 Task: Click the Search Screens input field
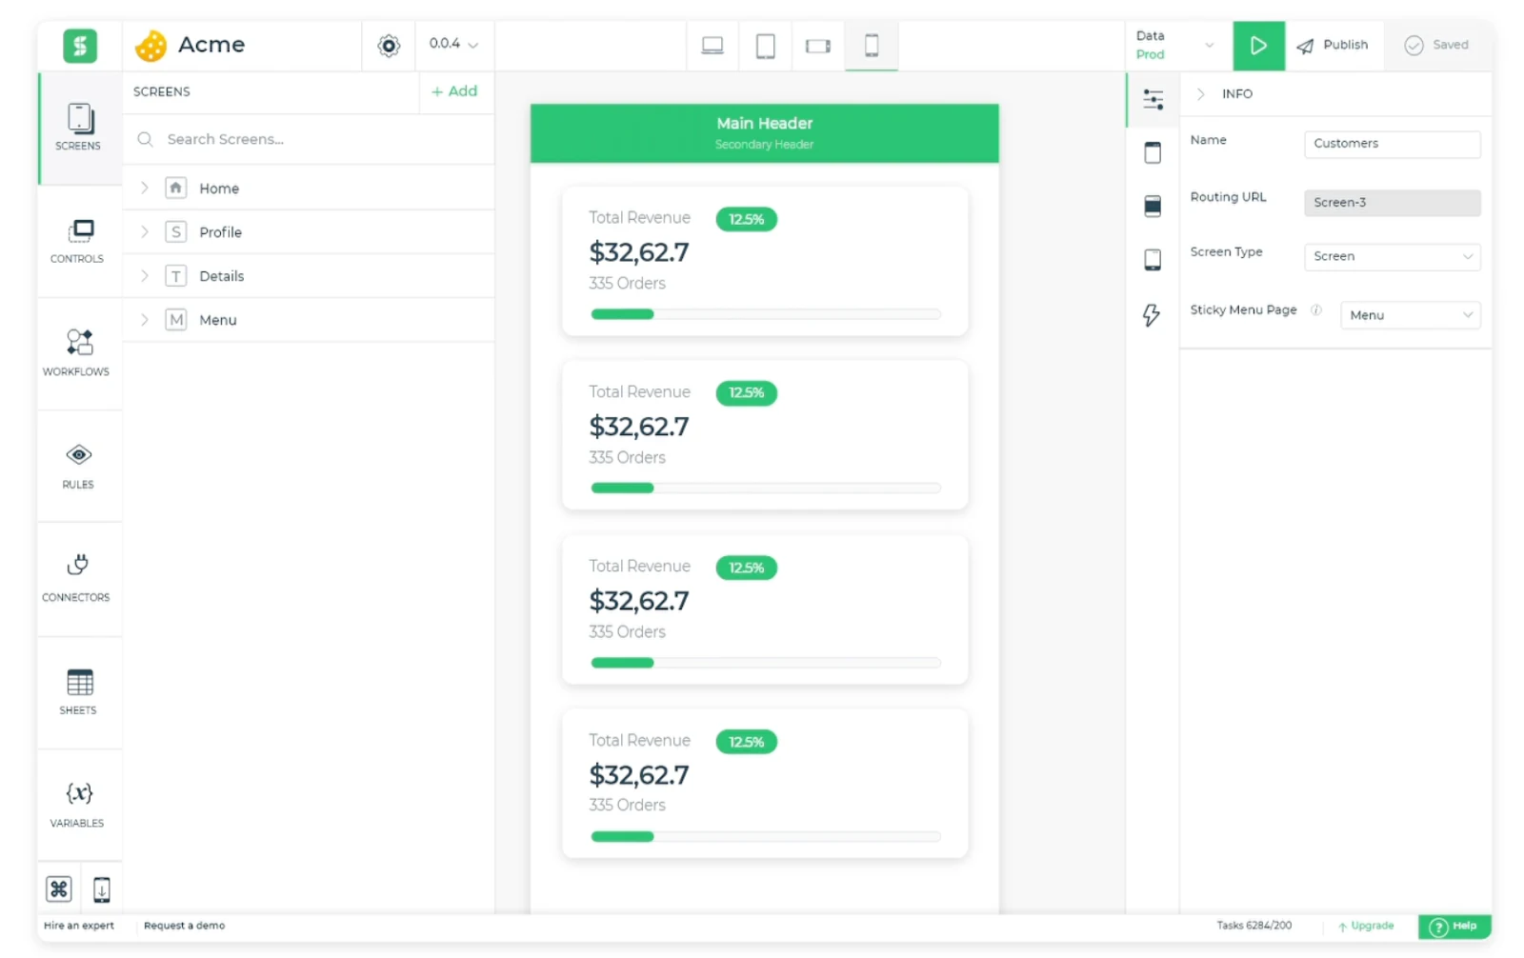[310, 139]
